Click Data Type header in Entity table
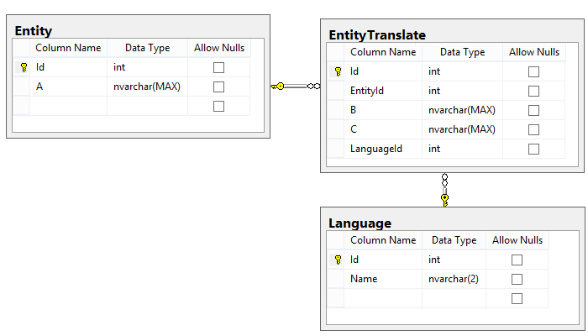The width and height of the screenshot is (588, 336). coord(148,48)
